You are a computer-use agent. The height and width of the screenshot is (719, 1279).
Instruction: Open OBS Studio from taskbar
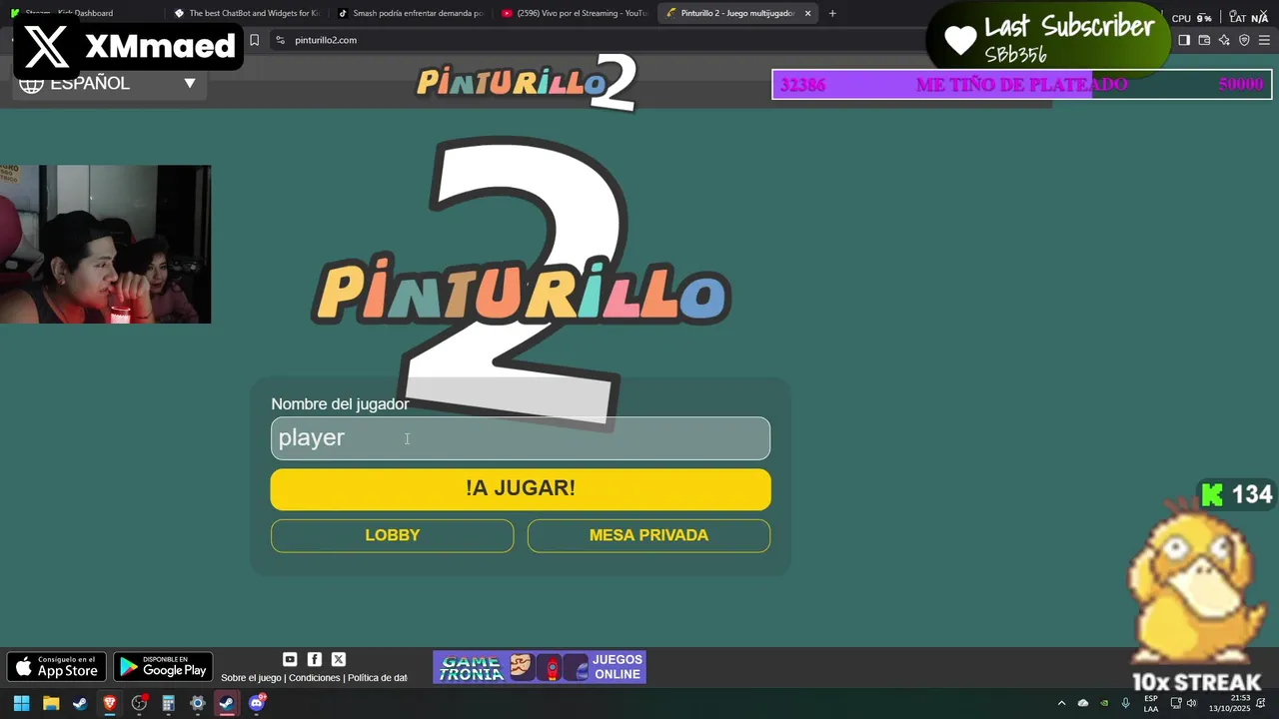coord(139,703)
